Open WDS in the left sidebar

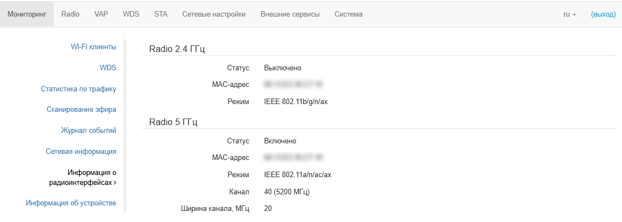click(x=108, y=68)
